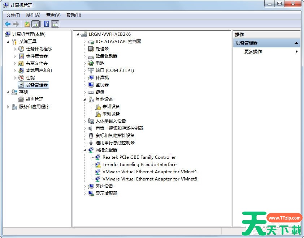Click the 磁盘管理 icon
The image size is (304, 238).
coord(21,99)
